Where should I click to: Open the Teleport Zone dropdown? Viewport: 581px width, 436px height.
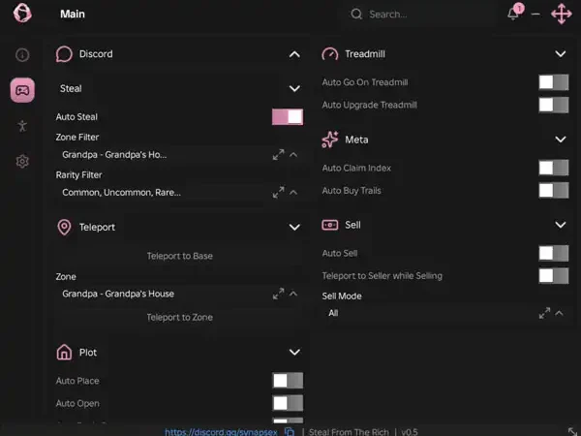click(x=293, y=294)
